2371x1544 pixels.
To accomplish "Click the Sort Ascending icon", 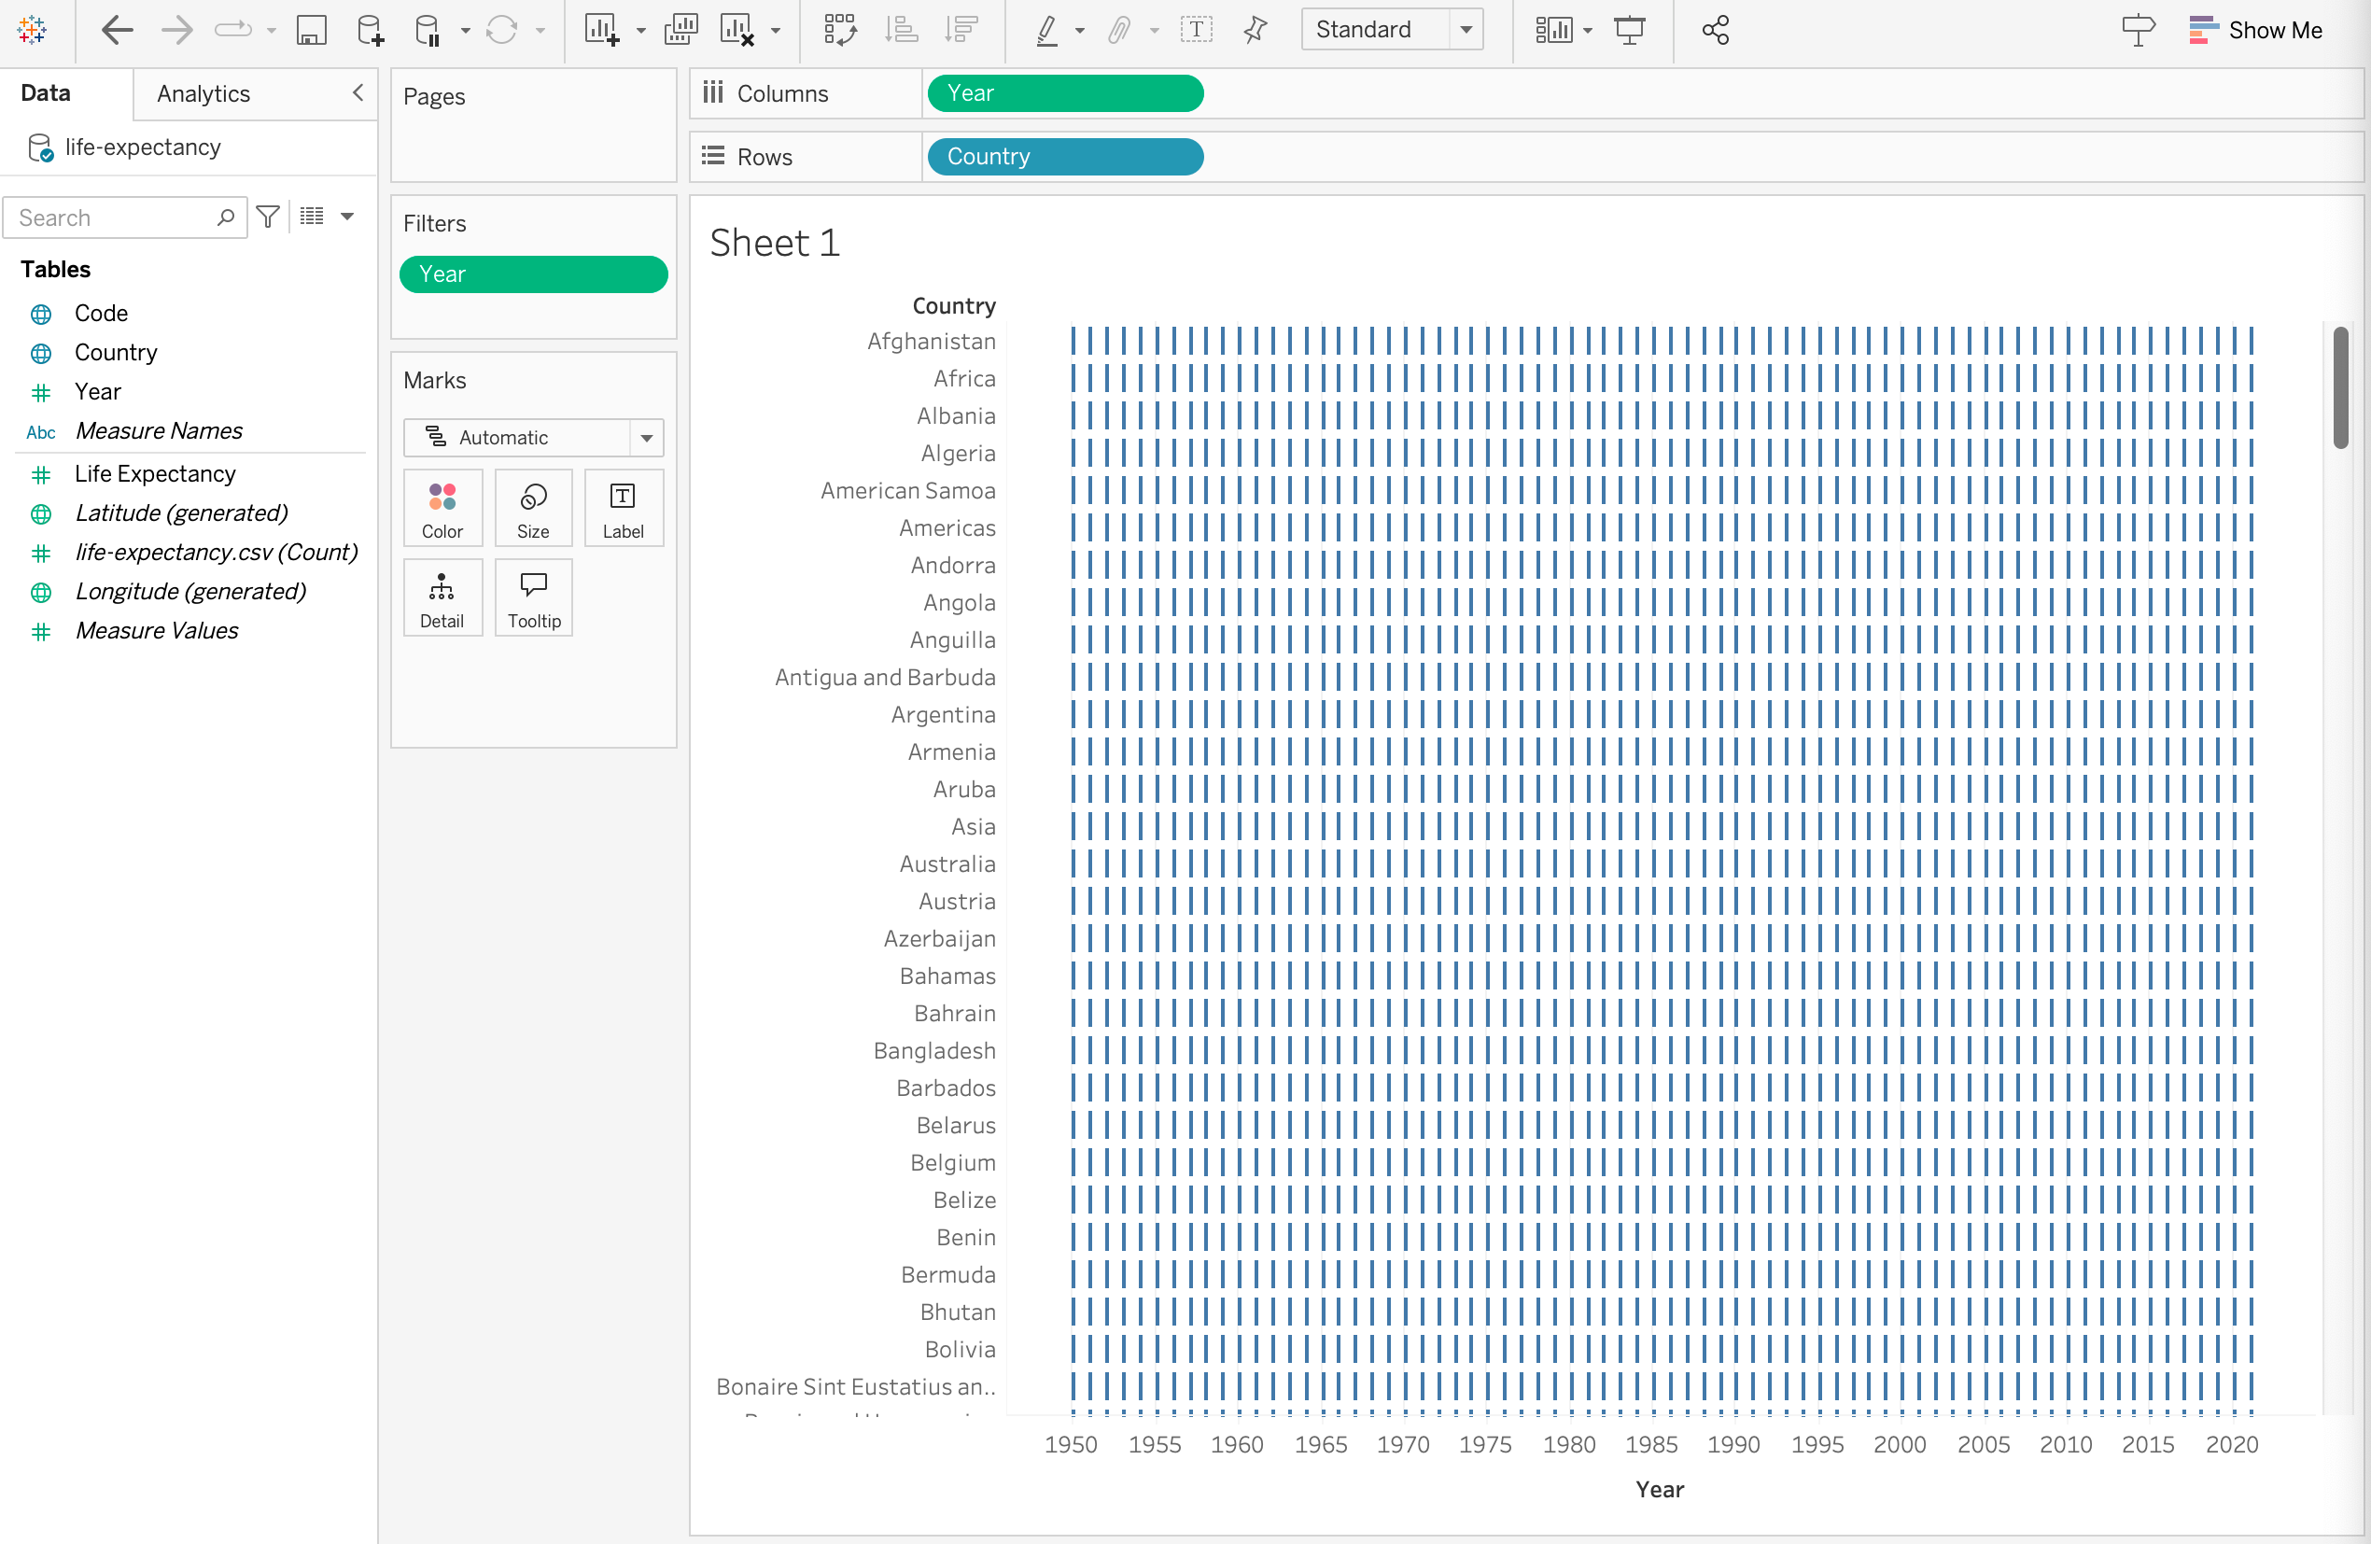I will pos(902,30).
